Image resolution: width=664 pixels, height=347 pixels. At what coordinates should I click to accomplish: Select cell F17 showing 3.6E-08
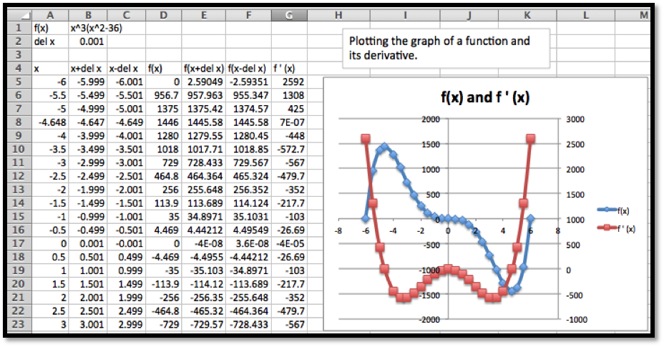point(248,244)
